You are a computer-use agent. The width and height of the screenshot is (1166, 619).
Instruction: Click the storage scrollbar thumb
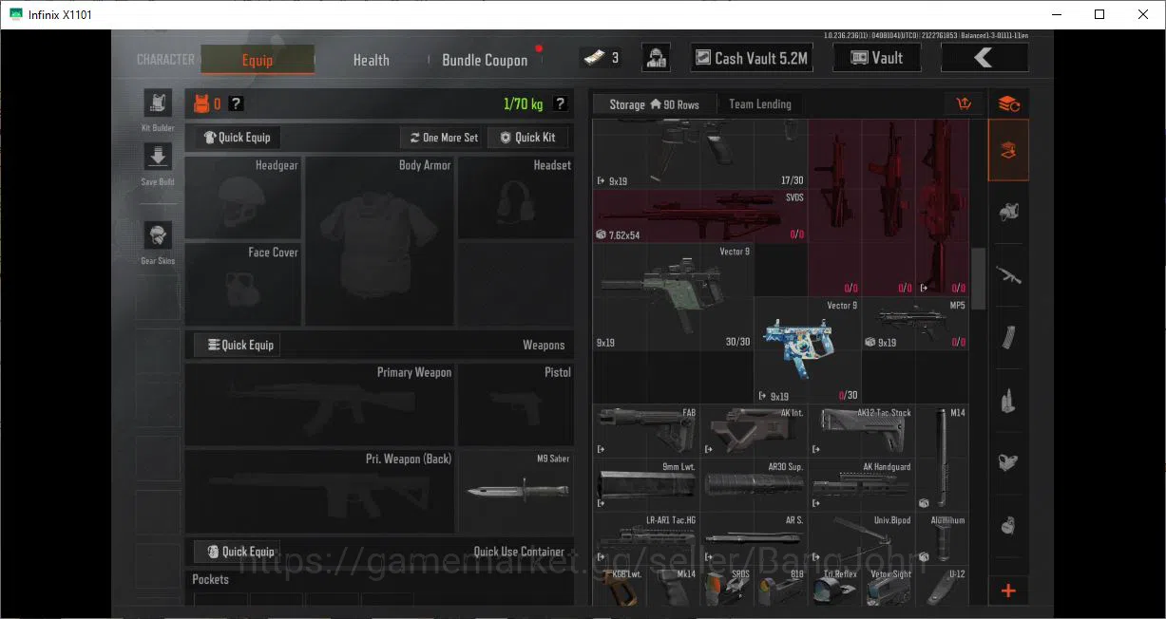[x=978, y=278]
